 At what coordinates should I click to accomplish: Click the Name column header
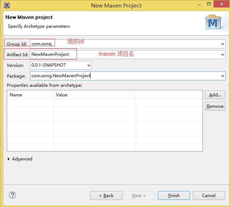[x=30, y=95]
